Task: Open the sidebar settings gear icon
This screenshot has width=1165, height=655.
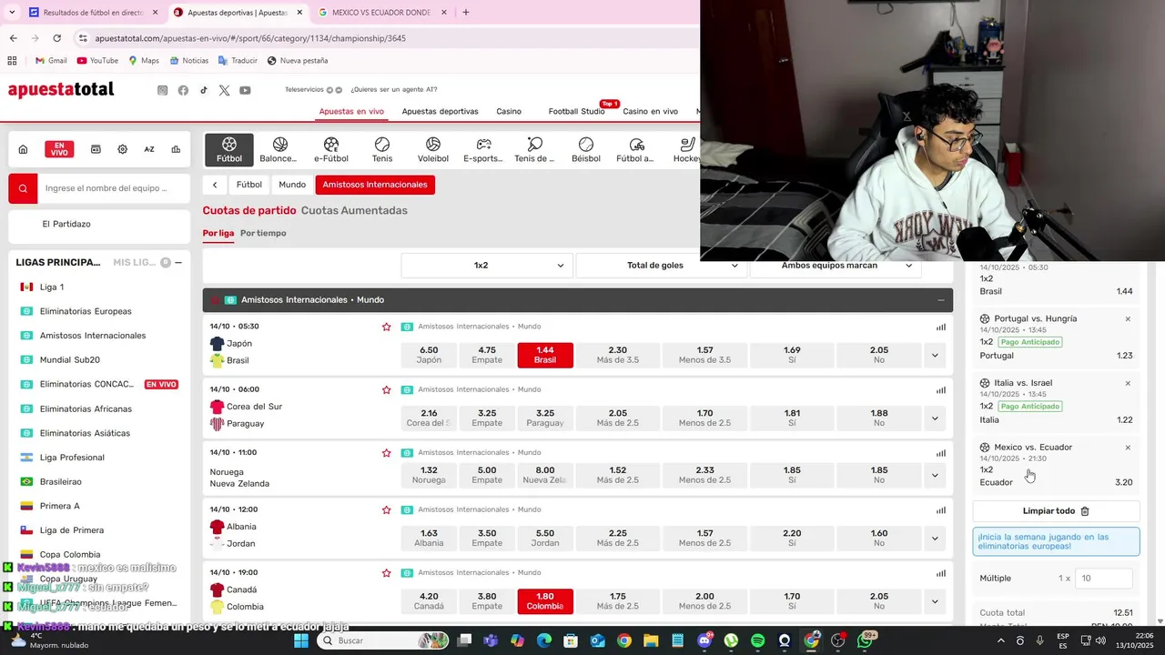Action: pos(122,149)
